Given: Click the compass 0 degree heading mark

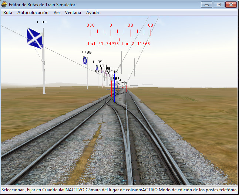Looking at the screenshot, I should 111,25.
